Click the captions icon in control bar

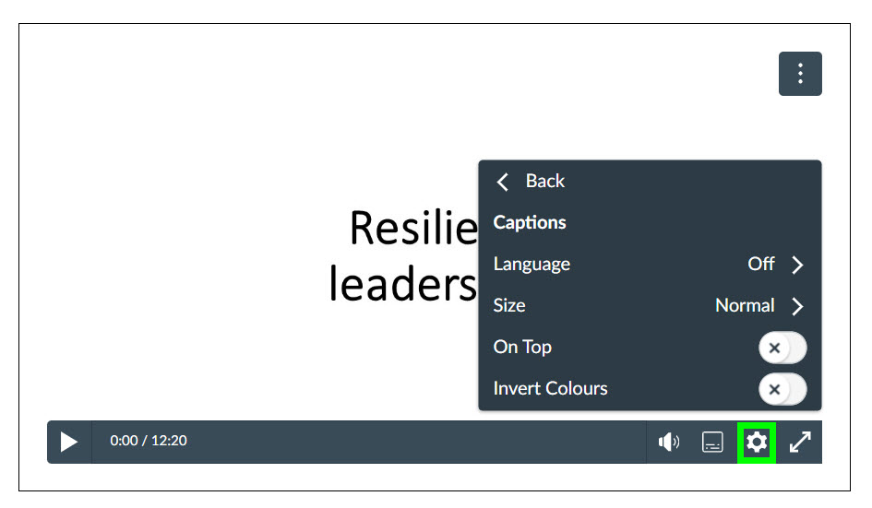click(x=712, y=443)
